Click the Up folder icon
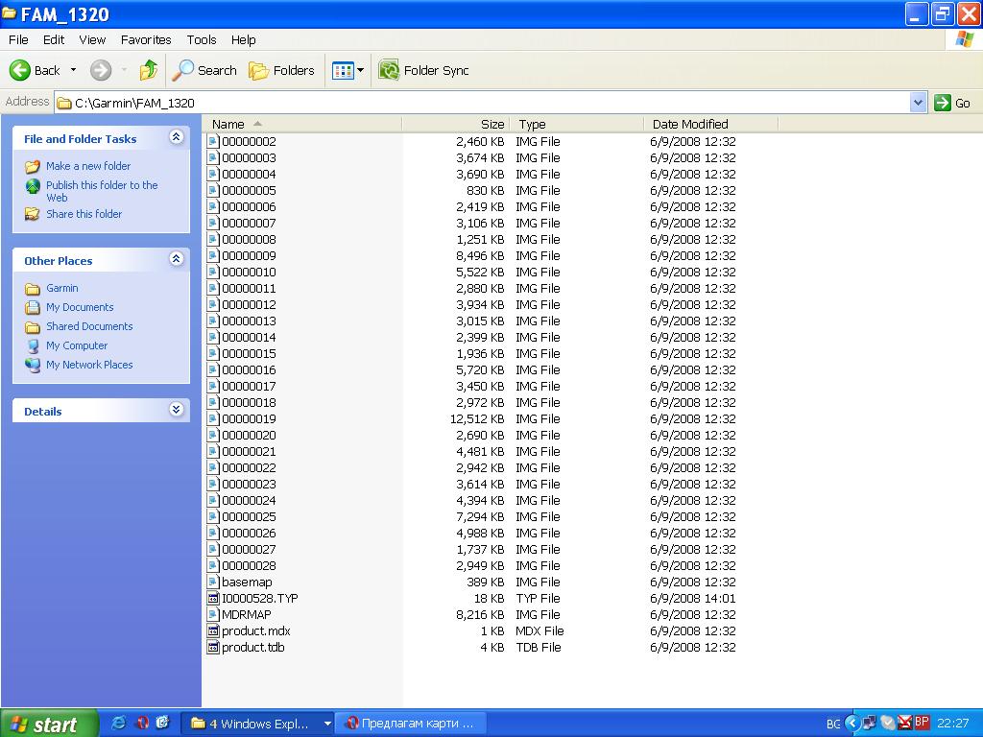Screen dimensions: 983x737 (x=149, y=70)
